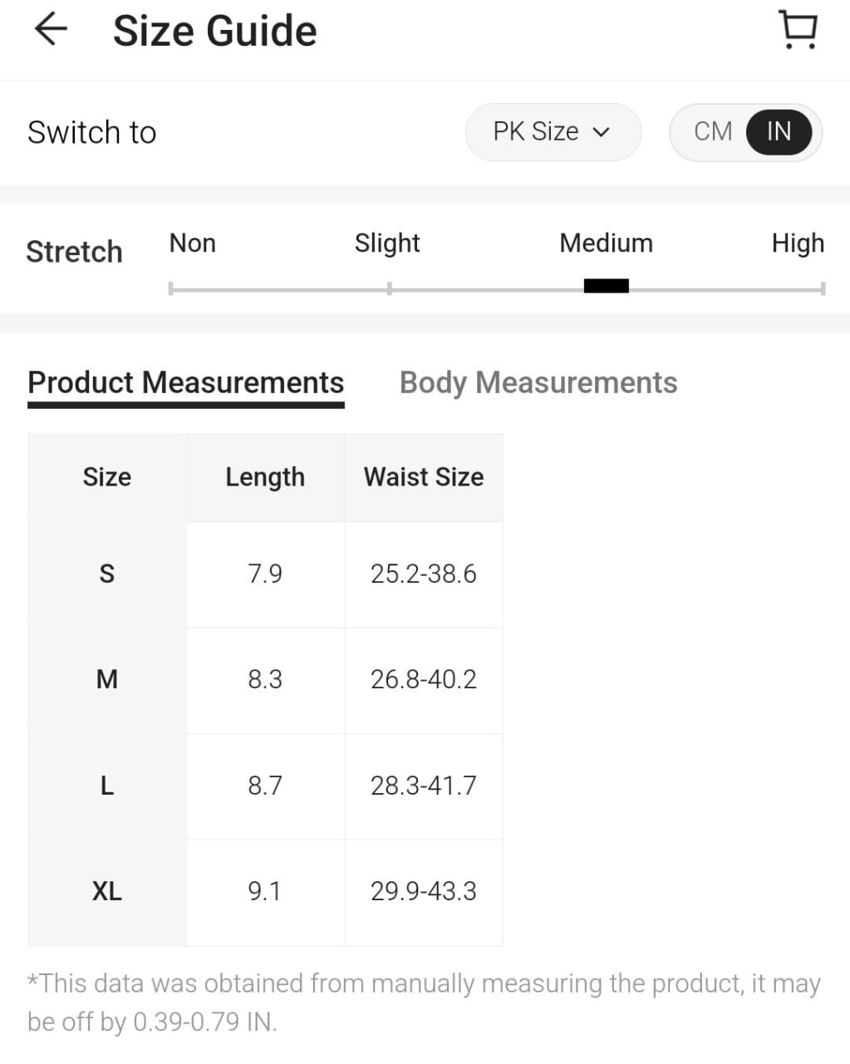Screen dimensions: 850x1064
Task: Tap the back arrow icon
Action: [x=50, y=30]
